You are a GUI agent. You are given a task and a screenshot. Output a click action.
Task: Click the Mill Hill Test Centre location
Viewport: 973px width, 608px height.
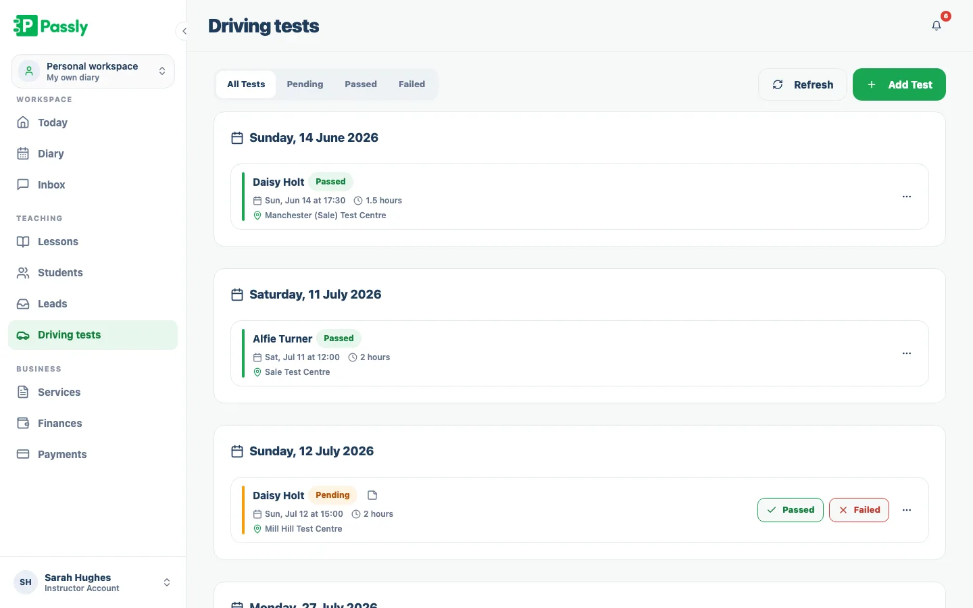(303, 529)
